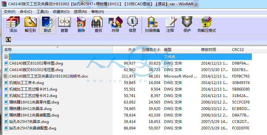Screen dimensions: 267x135
Task: Select file name 机械加工工序卡.dwg
Action: (27, 82)
